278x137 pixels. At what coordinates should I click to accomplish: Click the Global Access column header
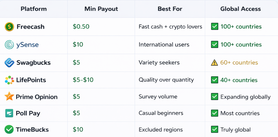[x=241, y=9]
